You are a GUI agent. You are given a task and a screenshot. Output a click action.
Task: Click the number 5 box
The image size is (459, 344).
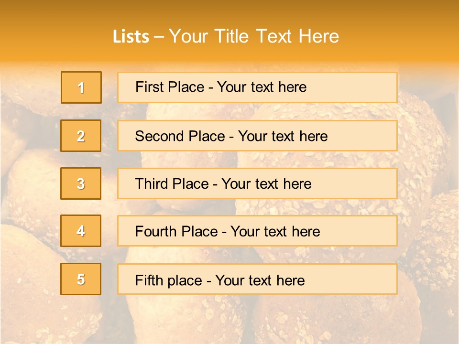click(x=81, y=279)
